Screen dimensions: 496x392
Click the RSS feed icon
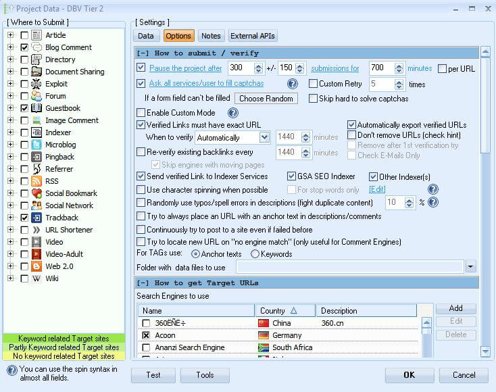pyautogui.click(x=36, y=181)
